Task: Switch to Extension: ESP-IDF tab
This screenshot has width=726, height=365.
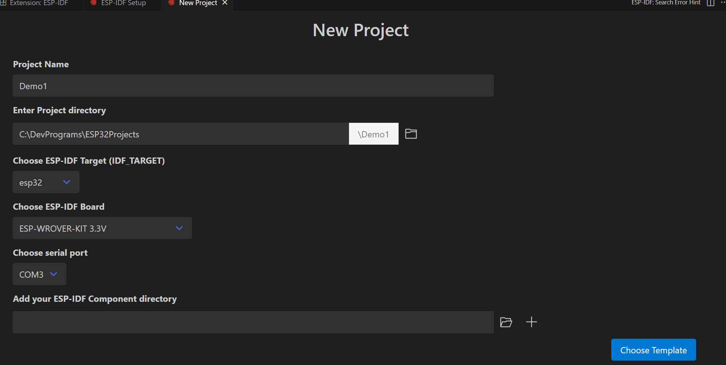Action: [39, 3]
